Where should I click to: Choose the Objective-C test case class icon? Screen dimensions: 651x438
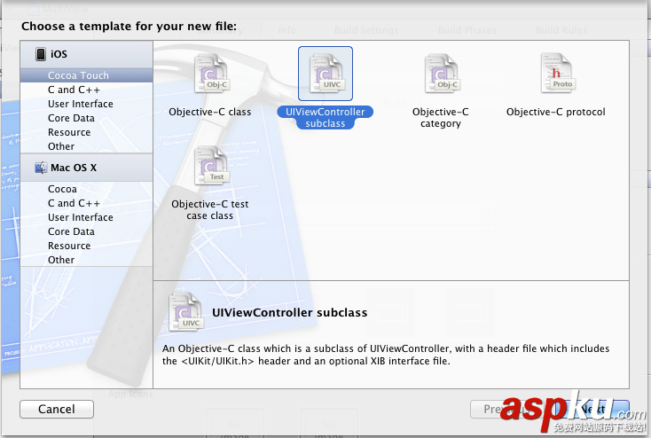[x=211, y=166]
